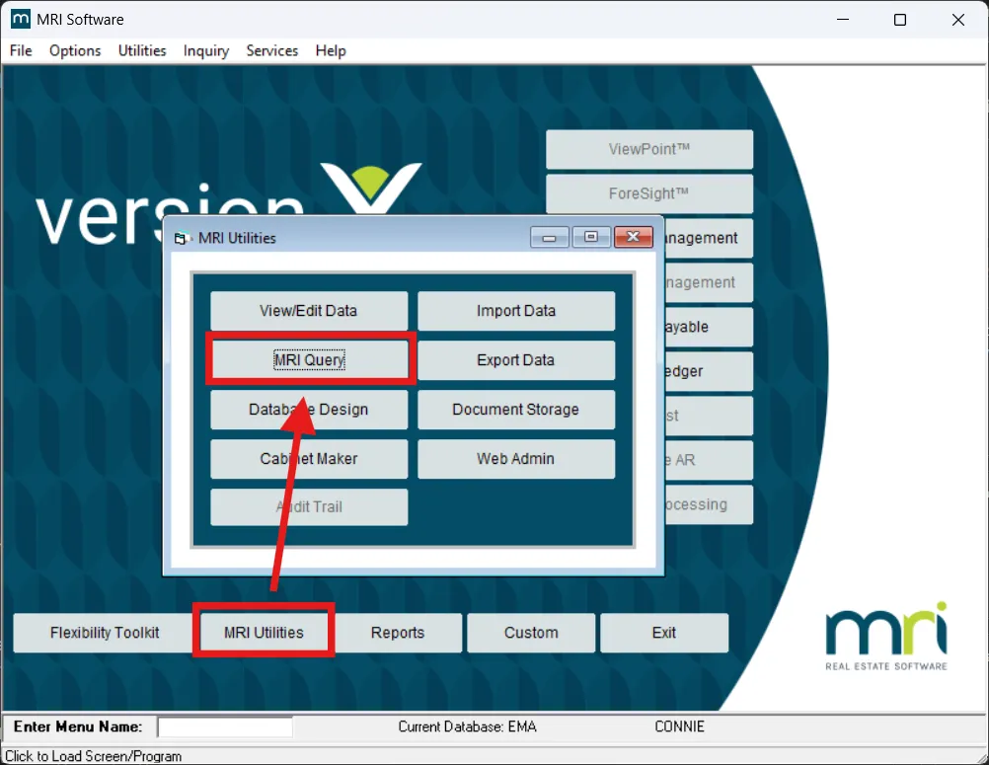
Task: Open Cabinet Maker
Action: (309, 458)
